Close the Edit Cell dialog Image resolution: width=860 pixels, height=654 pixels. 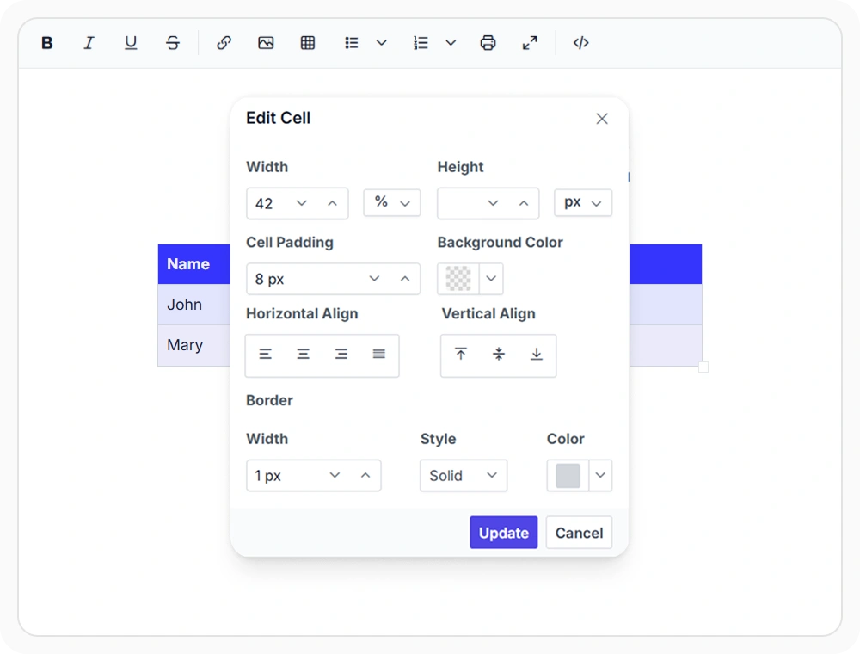tap(602, 119)
